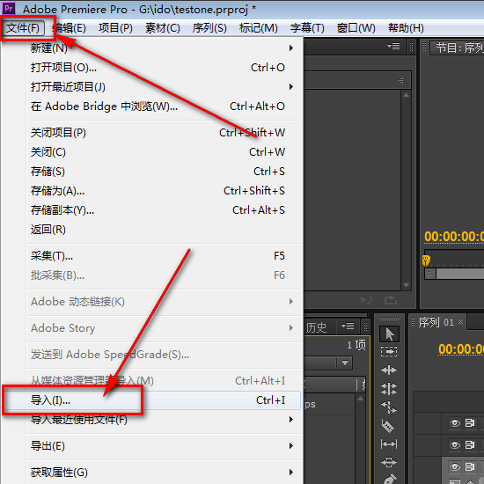Open the 编辑(E) menu

tap(70, 28)
